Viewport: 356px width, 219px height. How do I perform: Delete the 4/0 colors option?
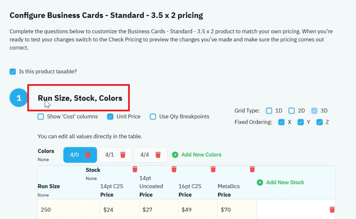click(x=88, y=155)
